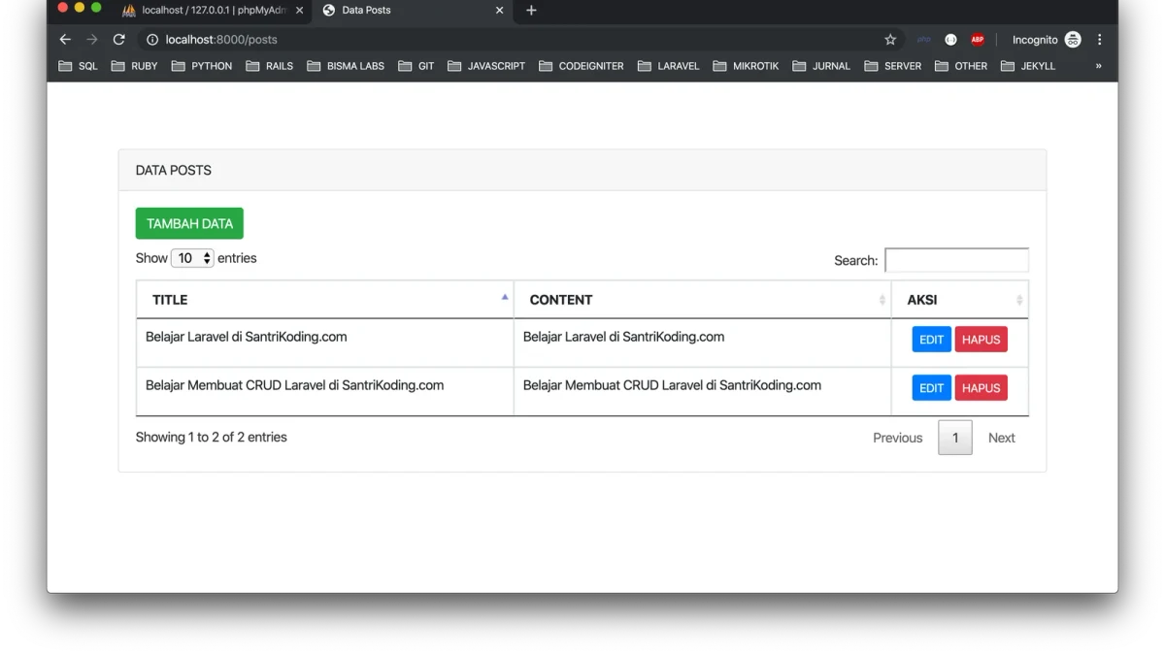Bookmark this page with the star icon
Screen dimensions: 1165x655
890,40
